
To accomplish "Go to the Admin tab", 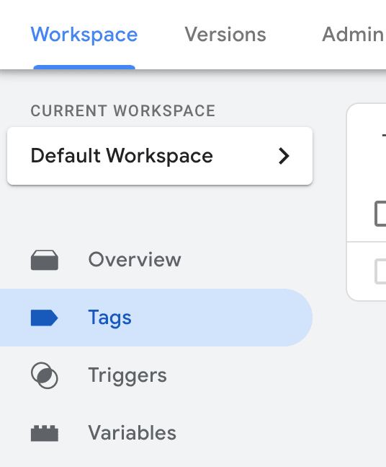I will tap(354, 35).
